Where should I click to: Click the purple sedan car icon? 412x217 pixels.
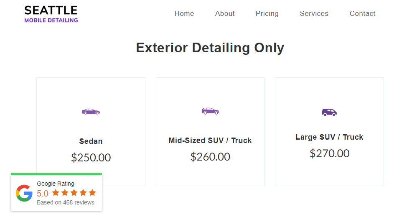(x=91, y=112)
